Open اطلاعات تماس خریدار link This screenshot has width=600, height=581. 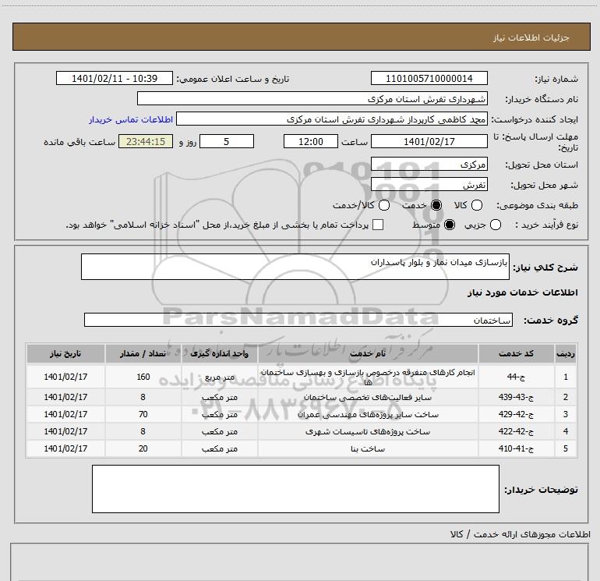point(131,119)
